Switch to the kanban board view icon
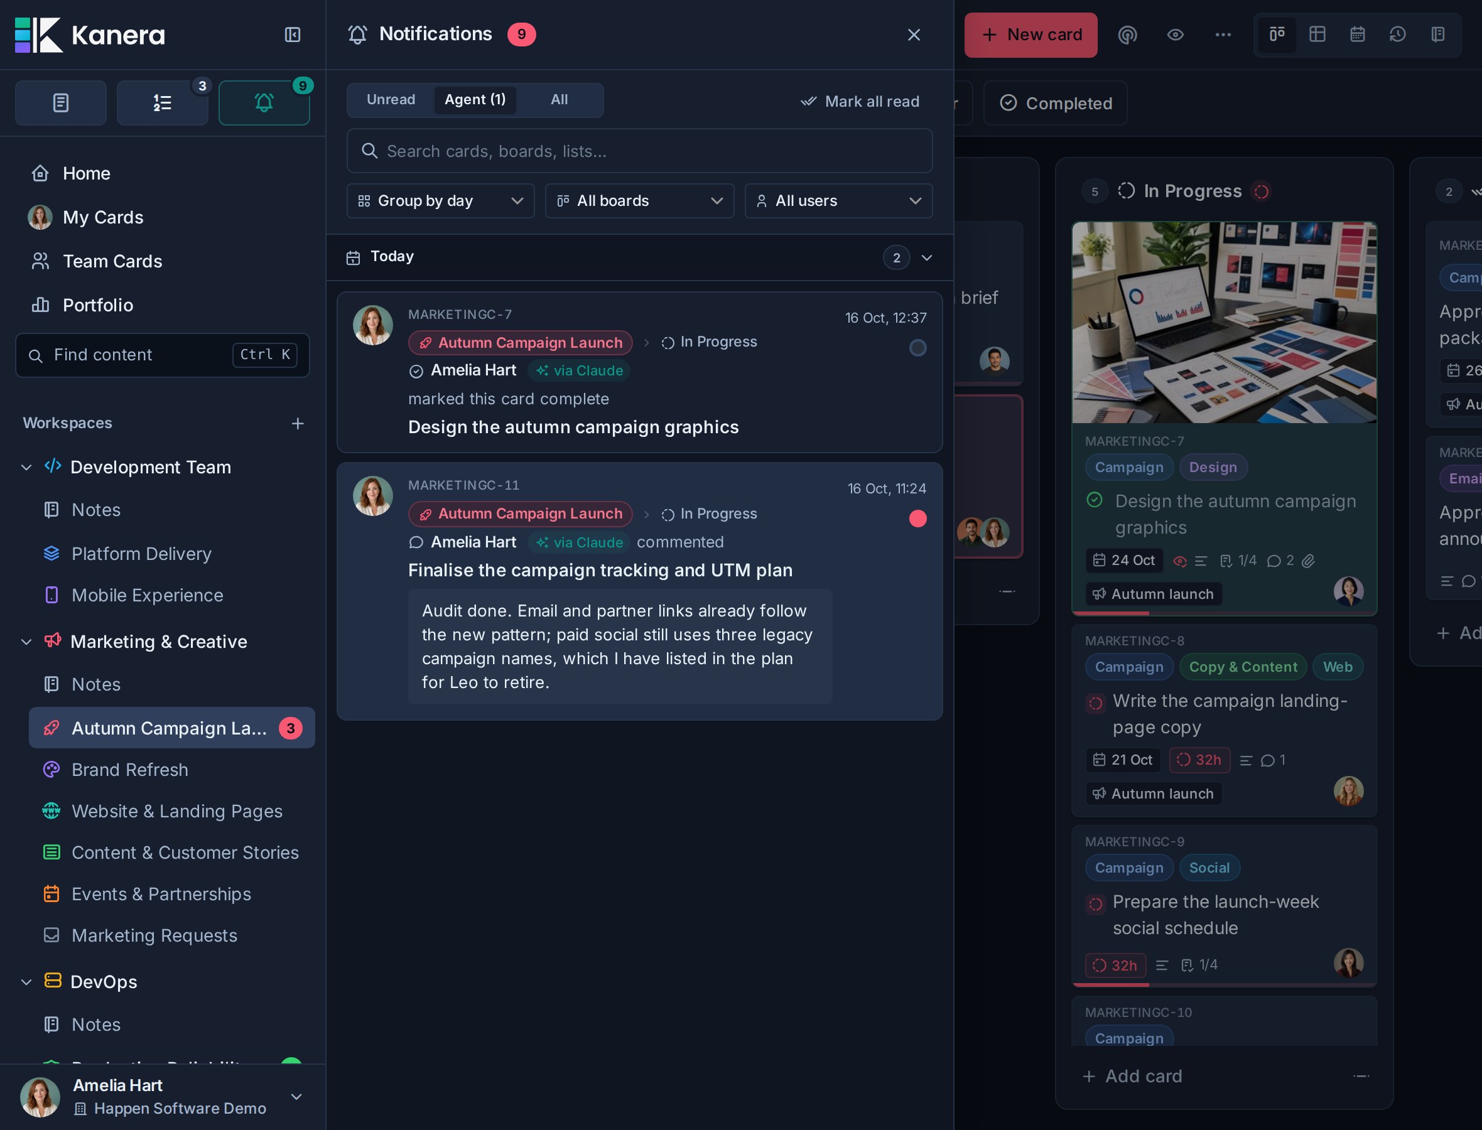 (1277, 35)
